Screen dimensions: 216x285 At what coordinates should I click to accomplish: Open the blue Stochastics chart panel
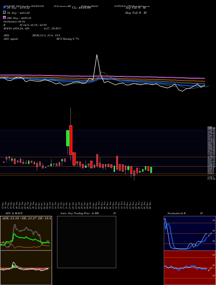[190, 233]
